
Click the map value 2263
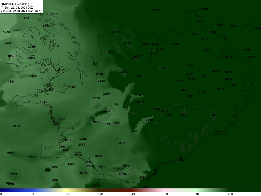point(84,173)
